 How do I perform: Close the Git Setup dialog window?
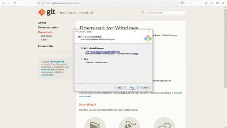pos(149,32)
